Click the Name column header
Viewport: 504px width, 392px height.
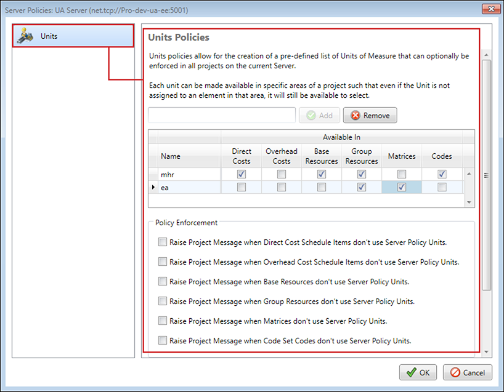coord(171,156)
